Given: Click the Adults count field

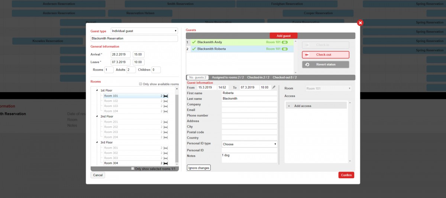Looking at the screenshot, I should (131, 69).
